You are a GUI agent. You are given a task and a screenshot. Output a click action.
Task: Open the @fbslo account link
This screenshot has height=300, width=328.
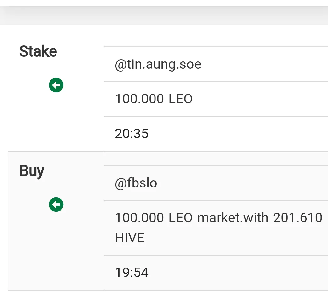coord(136,183)
